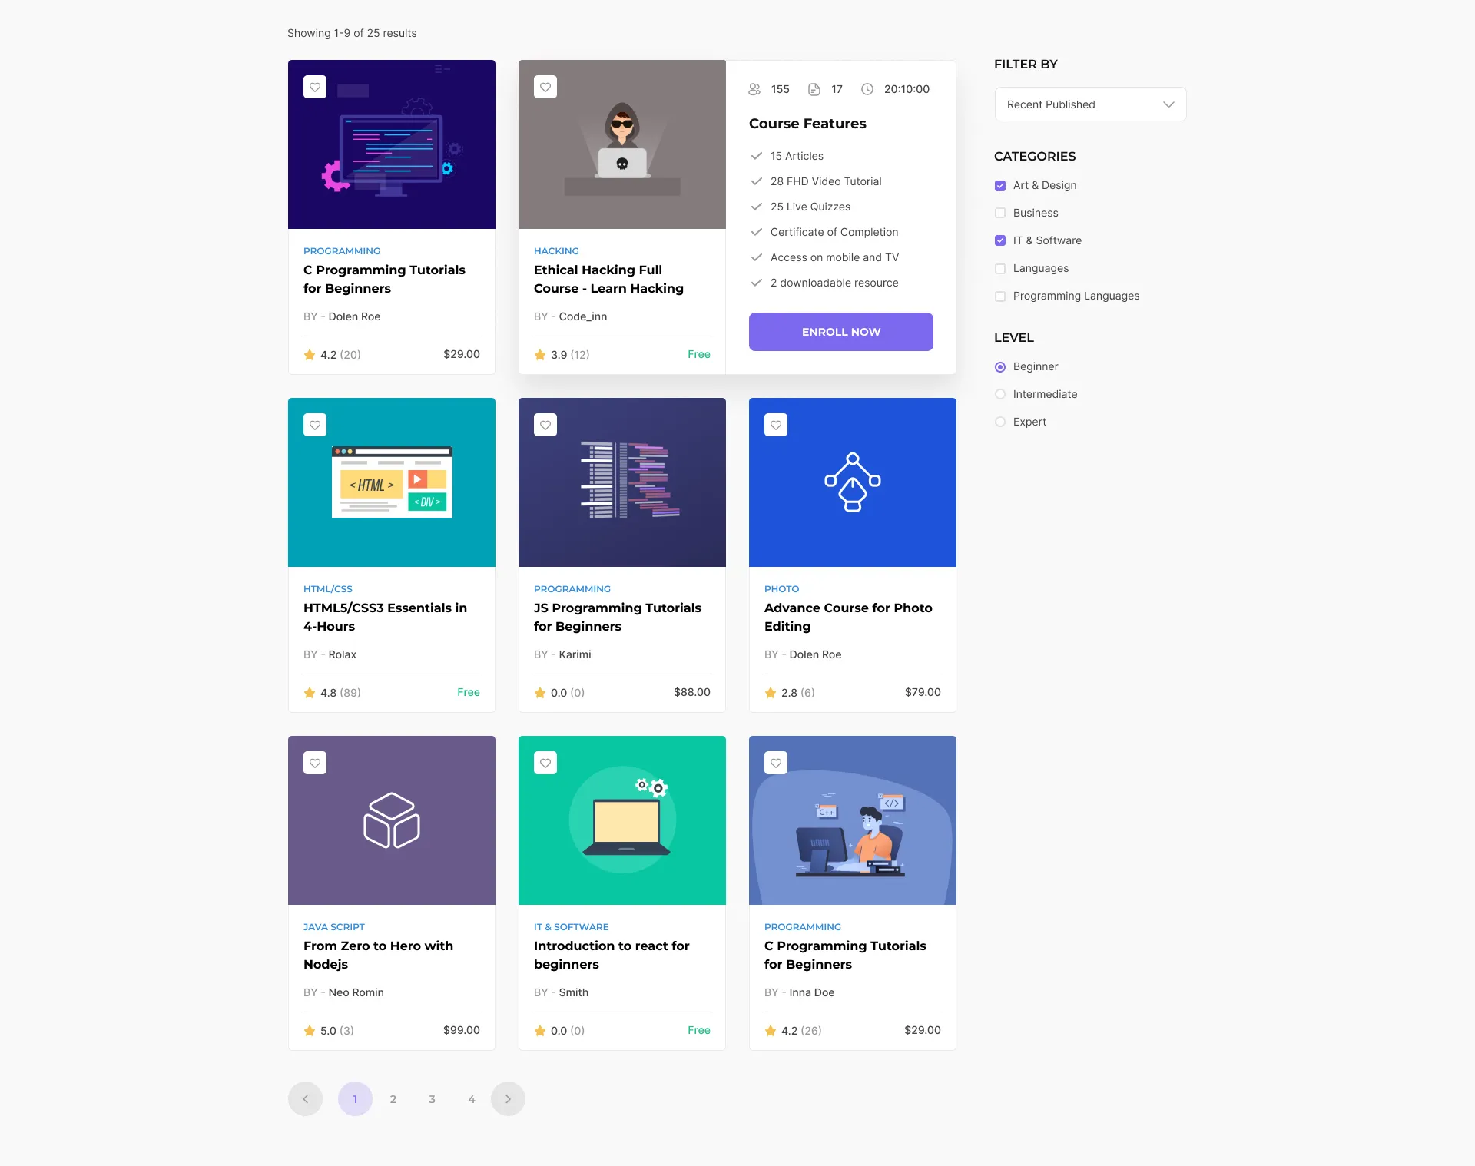Check the Programming Languages category
The image size is (1475, 1166).
click(x=1000, y=296)
